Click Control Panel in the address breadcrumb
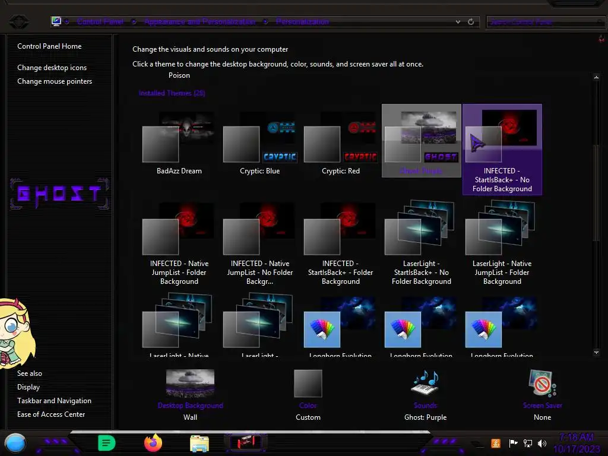 [100, 22]
